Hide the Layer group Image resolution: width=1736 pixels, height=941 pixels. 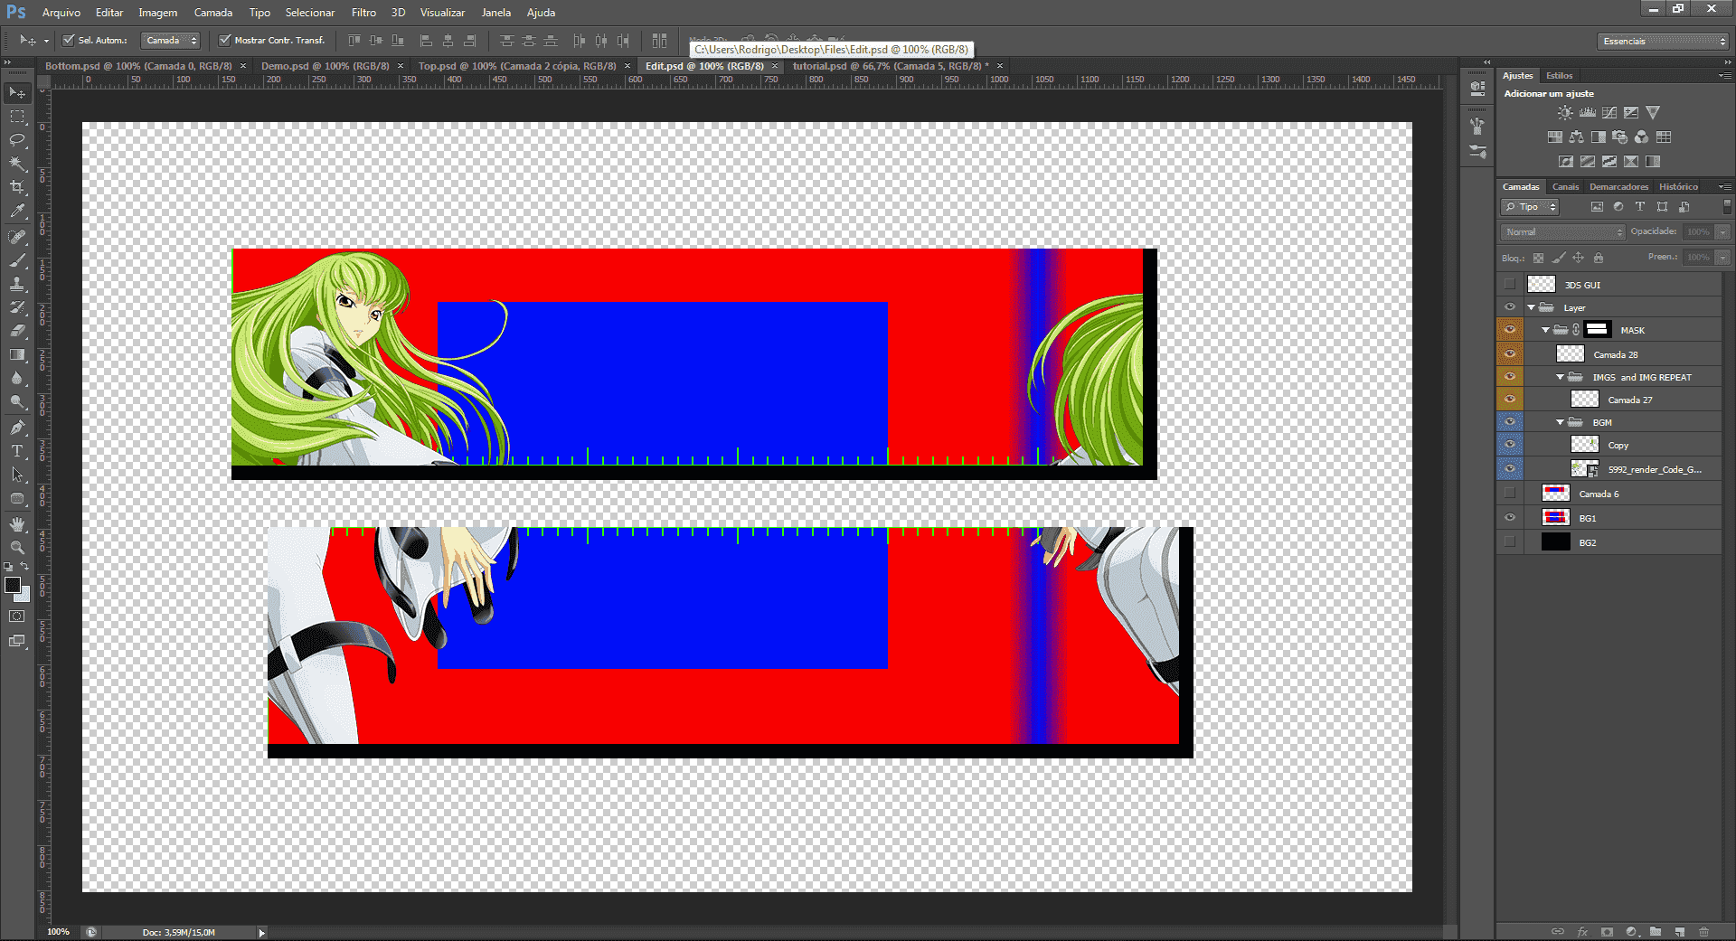pos(1510,307)
